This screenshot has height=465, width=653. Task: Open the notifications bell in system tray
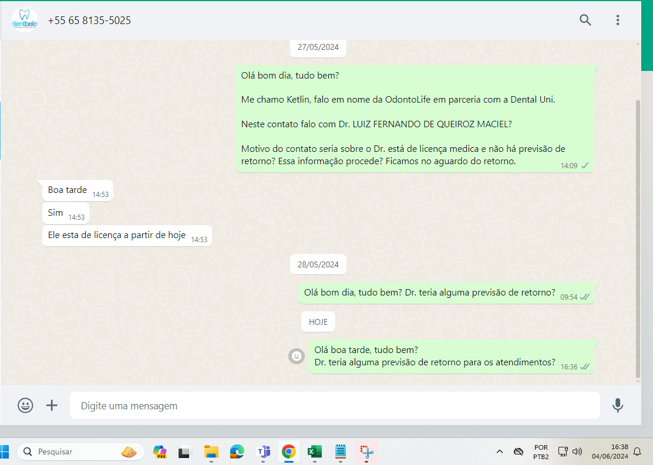tap(637, 452)
